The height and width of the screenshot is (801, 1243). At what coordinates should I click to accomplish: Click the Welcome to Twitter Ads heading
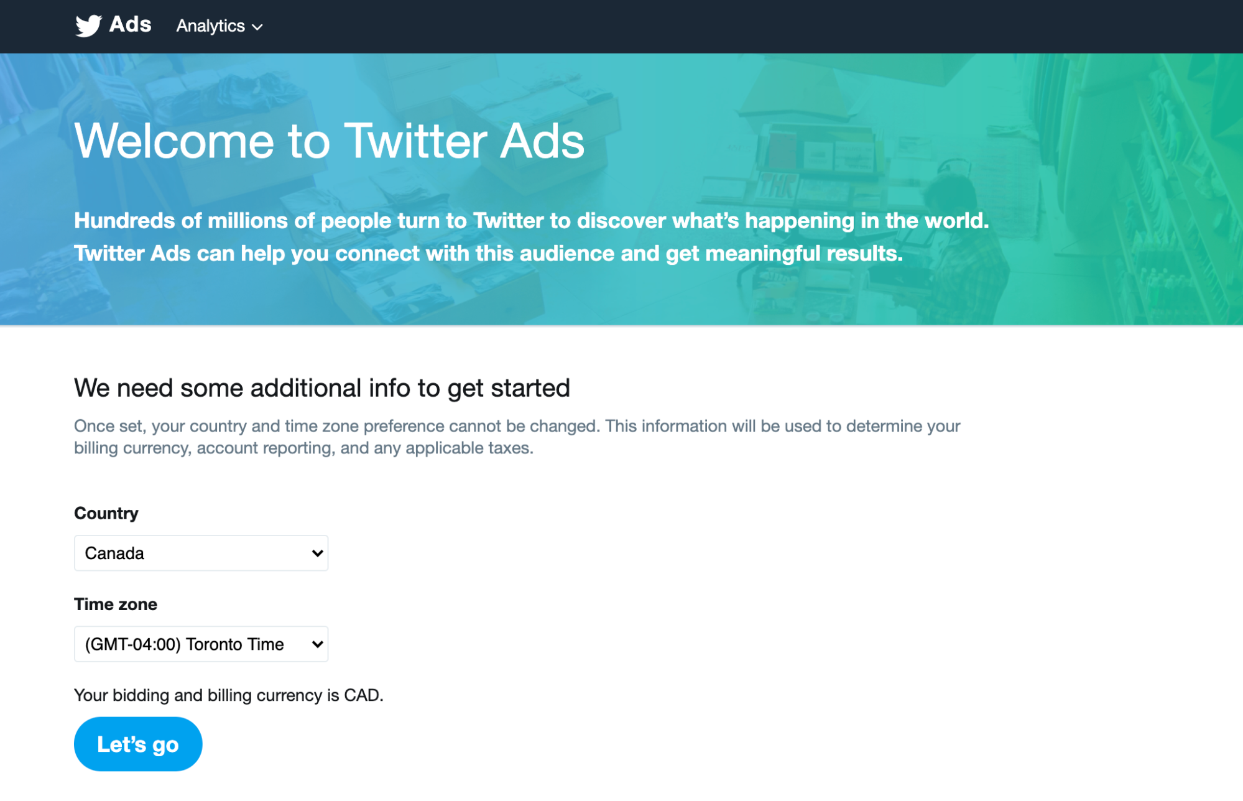click(x=329, y=141)
